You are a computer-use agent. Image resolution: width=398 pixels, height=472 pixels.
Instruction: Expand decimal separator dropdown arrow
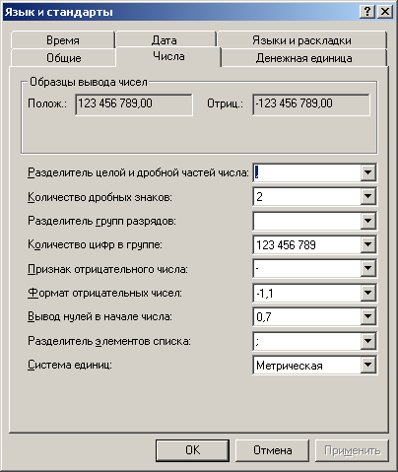(x=367, y=172)
